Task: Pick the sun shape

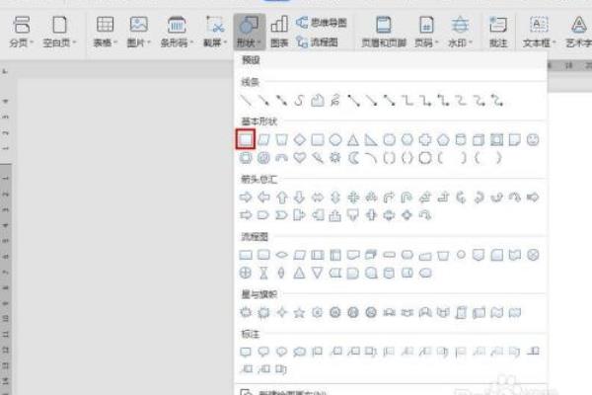Action: (335, 158)
